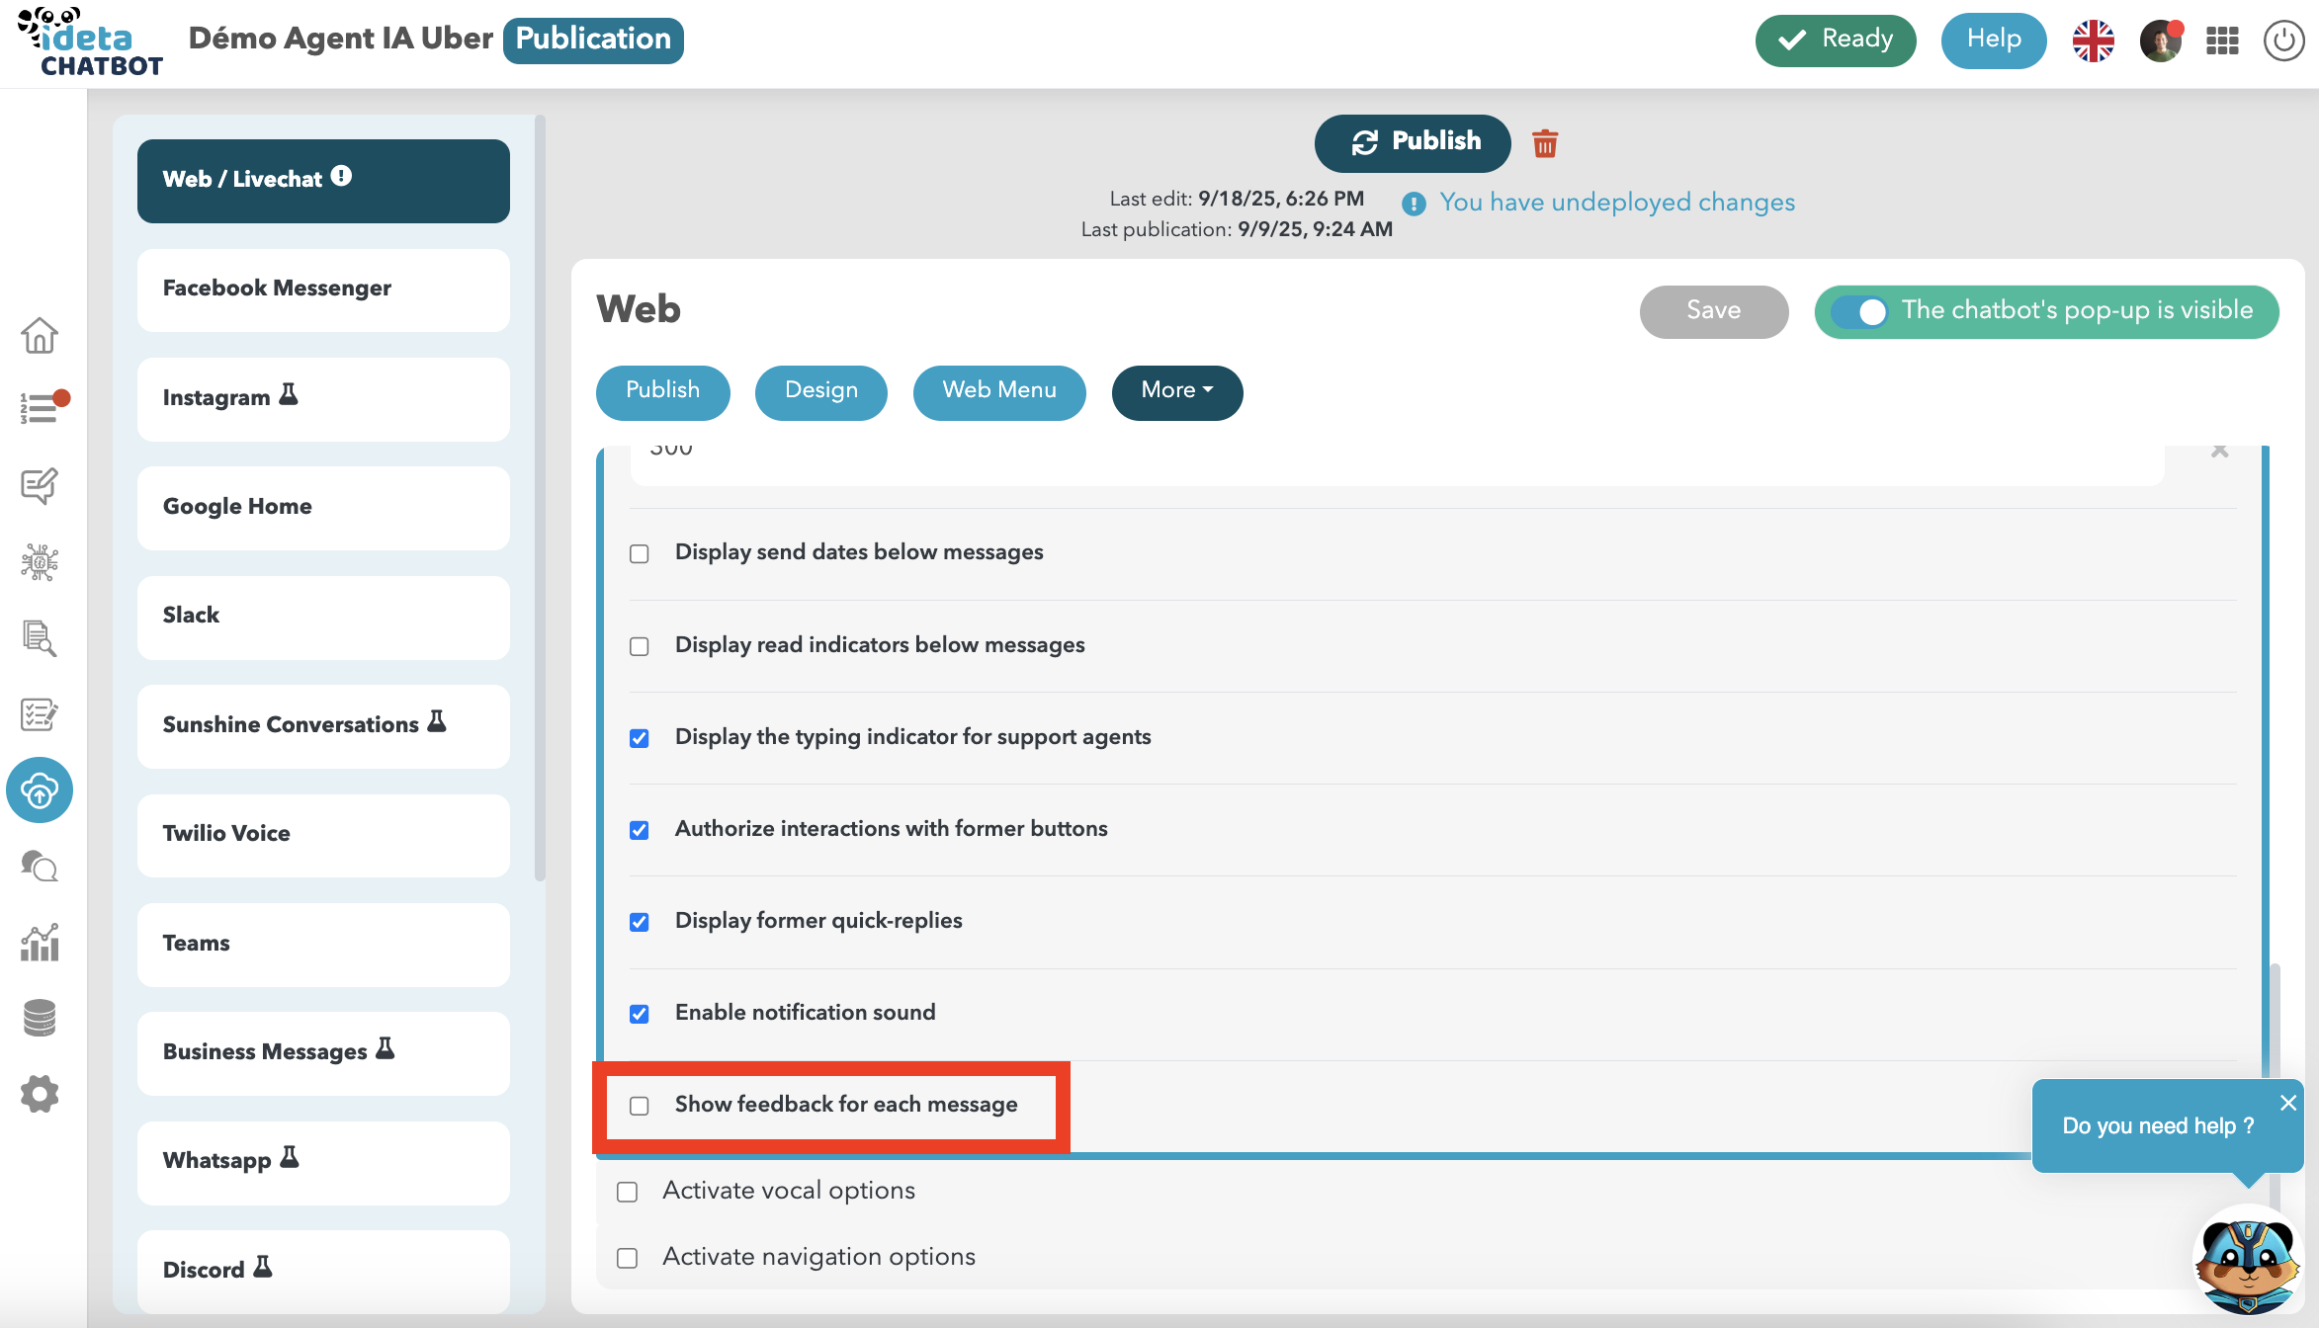Open the database stack sidebar icon
The height and width of the screenshot is (1328, 2319).
40,1018
